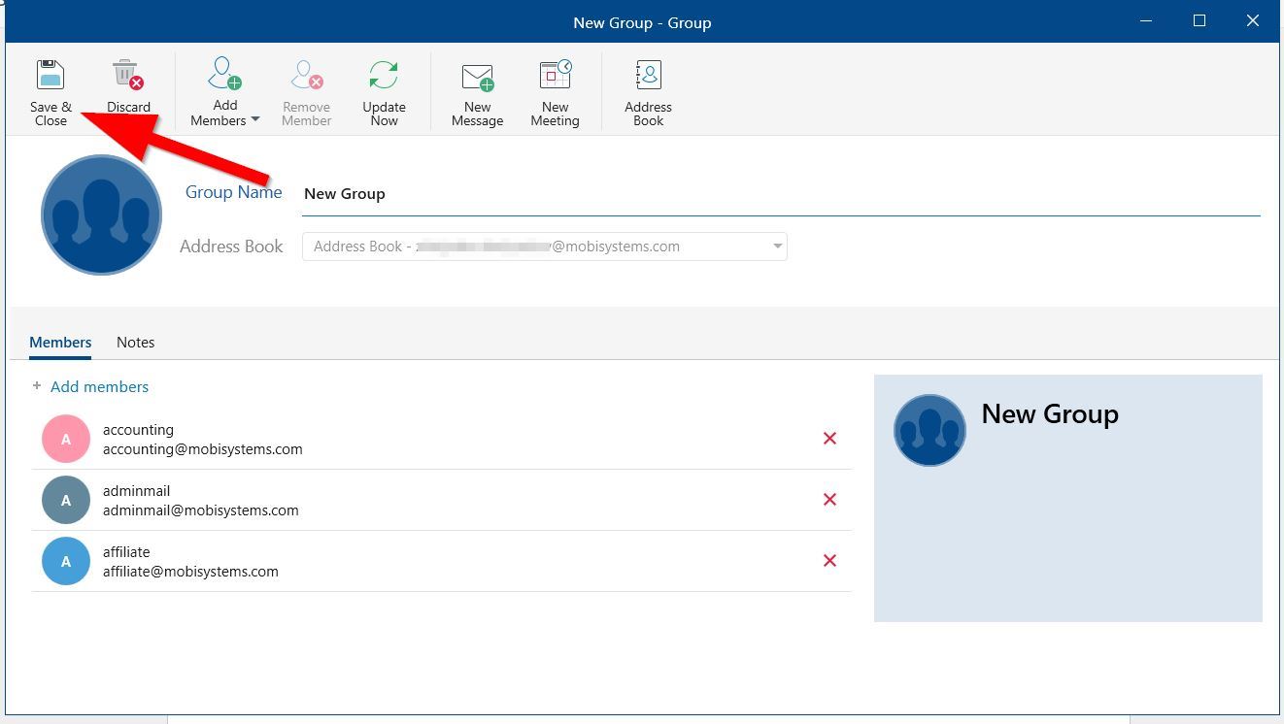The width and height of the screenshot is (1284, 724).
Task: Click affiliate@mobisystems.com email text
Action: [x=190, y=572]
